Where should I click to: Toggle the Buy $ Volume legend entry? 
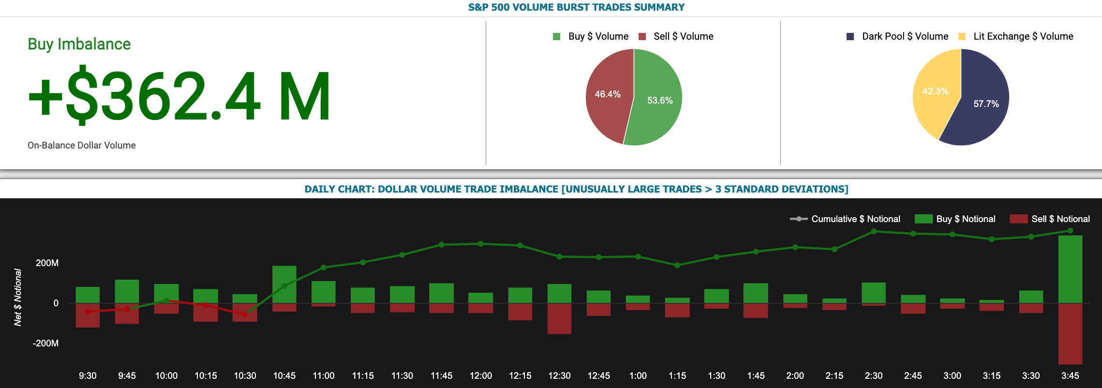(x=591, y=36)
